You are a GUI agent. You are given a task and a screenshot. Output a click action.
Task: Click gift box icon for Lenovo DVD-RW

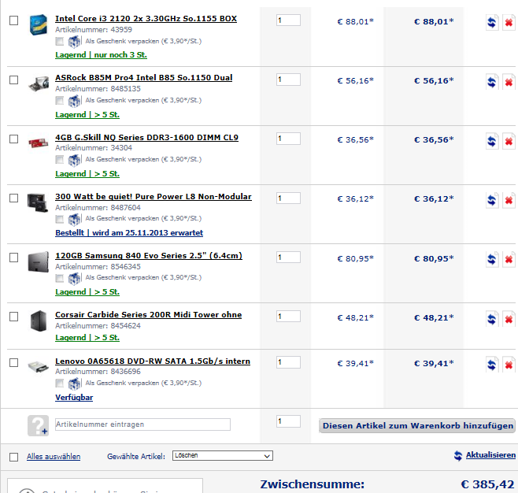pyautogui.click(x=74, y=384)
